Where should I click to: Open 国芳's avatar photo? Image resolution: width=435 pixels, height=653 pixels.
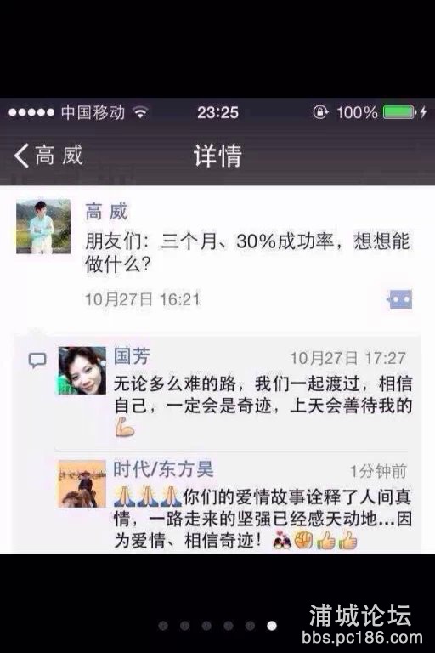[82, 370]
